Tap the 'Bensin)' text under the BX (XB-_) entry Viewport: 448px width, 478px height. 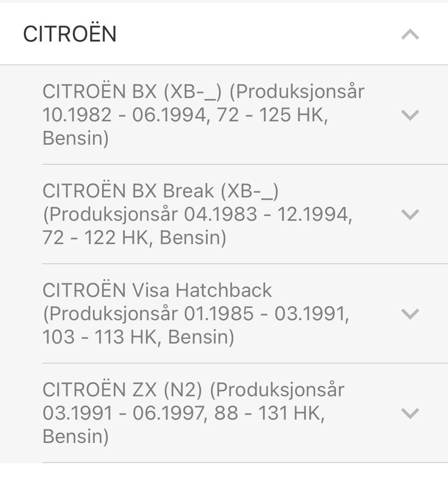[76, 138]
